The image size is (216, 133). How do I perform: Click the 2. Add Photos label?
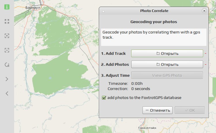point(115,64)
